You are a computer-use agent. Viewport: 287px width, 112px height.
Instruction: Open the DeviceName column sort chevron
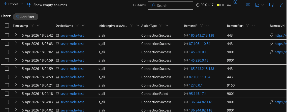pos(83,26)
